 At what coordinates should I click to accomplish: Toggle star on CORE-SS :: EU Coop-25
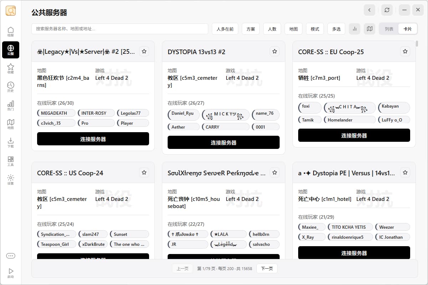[405, 51]
